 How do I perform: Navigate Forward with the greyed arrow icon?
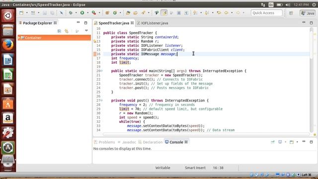(238, 13)
